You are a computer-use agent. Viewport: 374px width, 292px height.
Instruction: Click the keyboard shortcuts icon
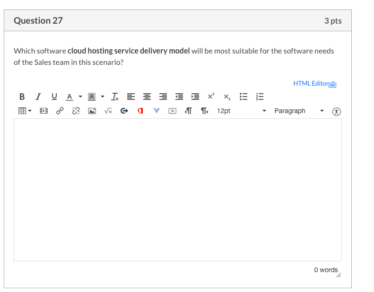pyautogui.click(x=332, y=84)
